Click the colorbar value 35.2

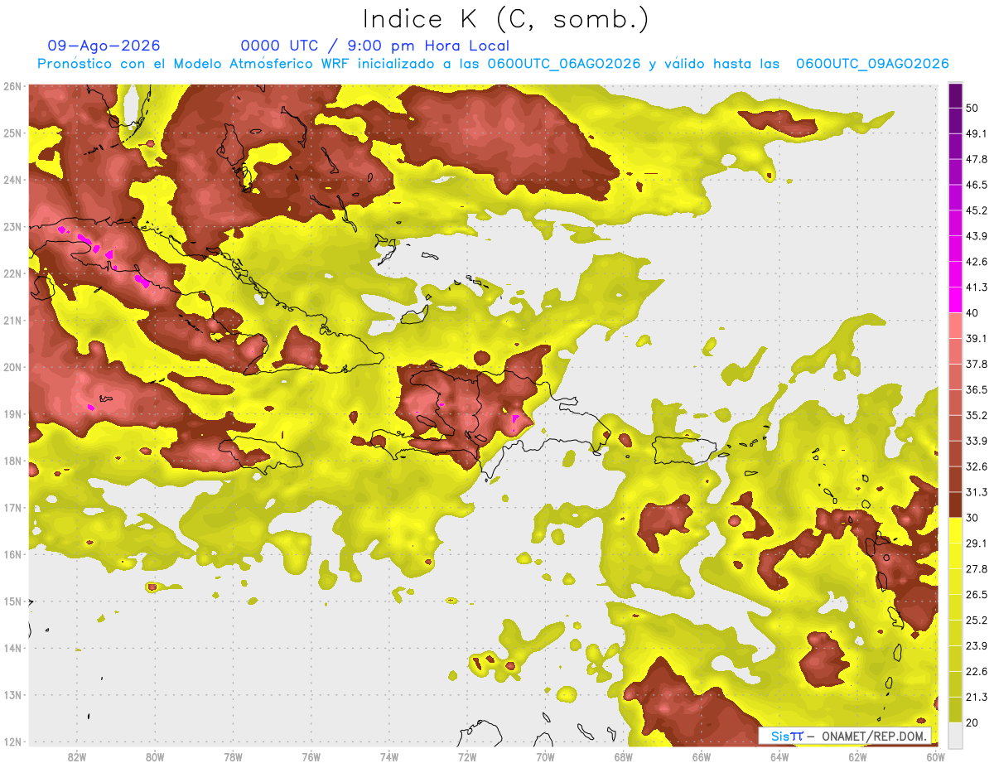(977, 415)
